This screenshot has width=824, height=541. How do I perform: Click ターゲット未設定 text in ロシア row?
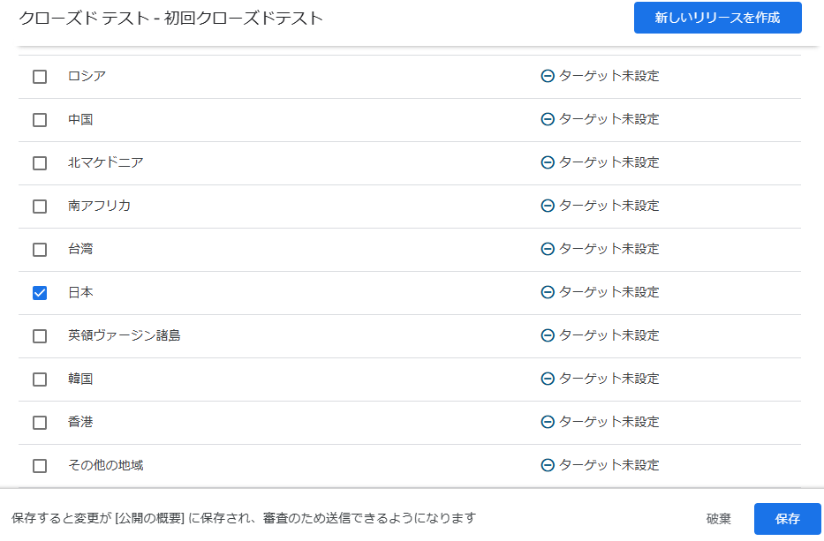[609, 76]
